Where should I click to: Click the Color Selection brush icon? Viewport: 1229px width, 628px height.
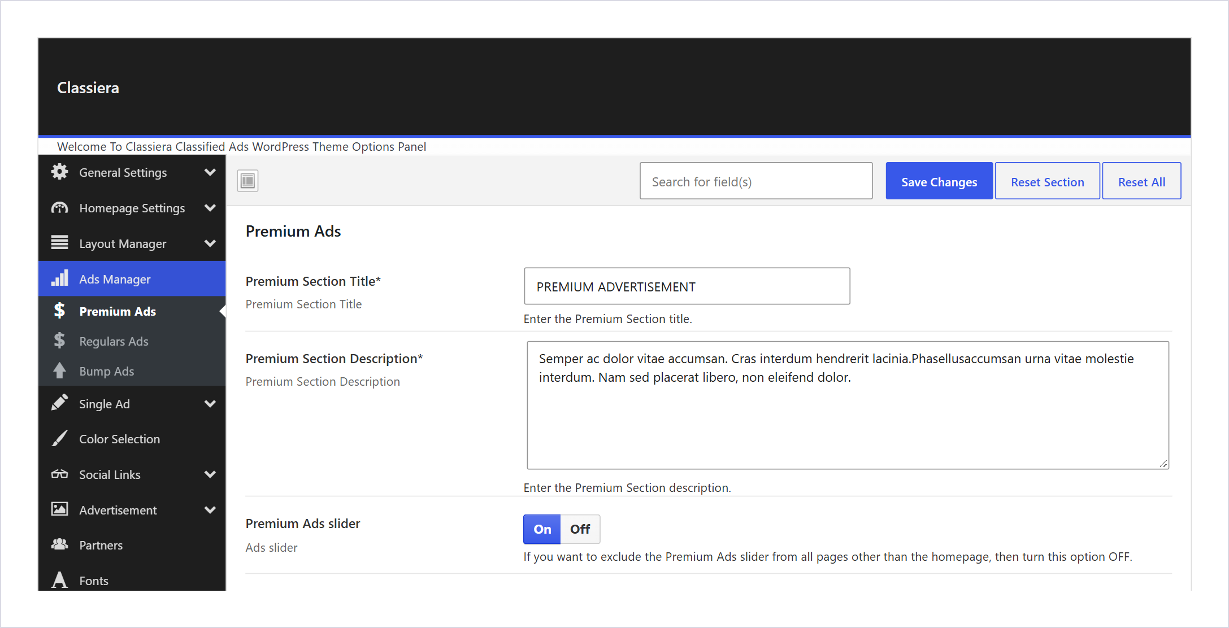tap(59, 439)
